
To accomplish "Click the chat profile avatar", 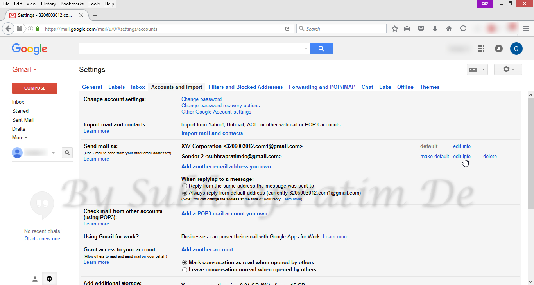I will [x=17, y=153].
